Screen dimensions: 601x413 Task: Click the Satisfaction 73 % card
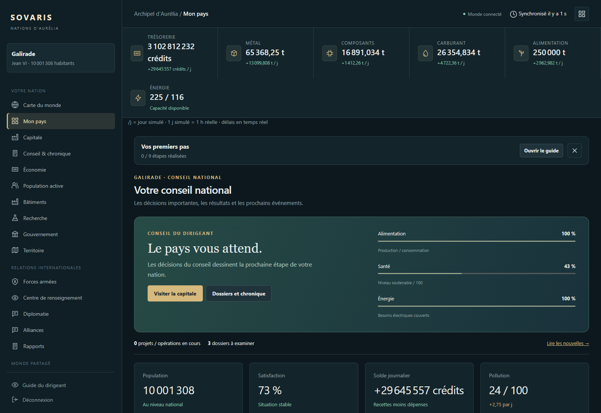(x=304, y=388)
